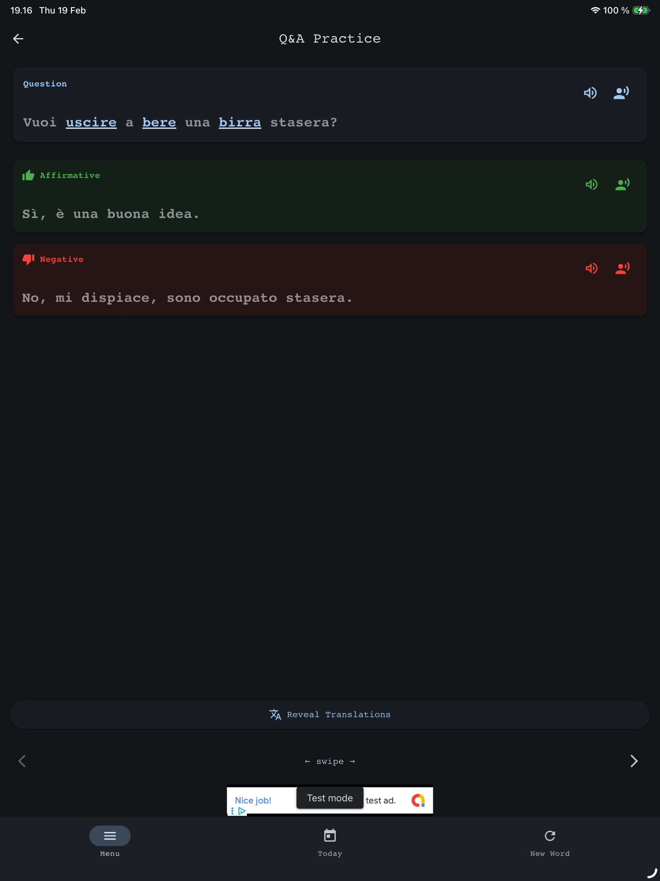Open the Menu tab
The image size is (660, 881).
coord(110,841)
